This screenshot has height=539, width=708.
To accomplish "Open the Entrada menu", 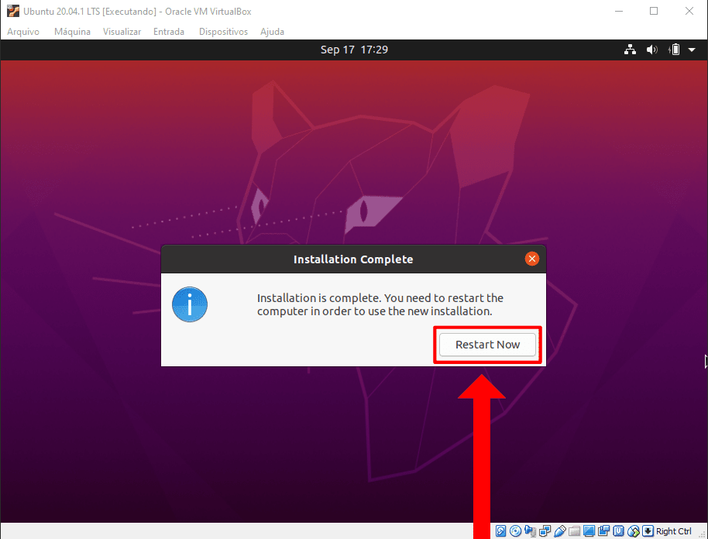I will coord(169,32).
